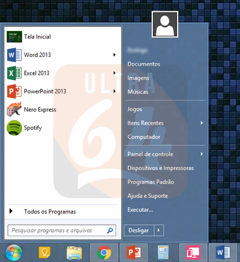Click the user account picture
Screen dimensions: 240x262
pyautogui.click(x=165, y=24)
